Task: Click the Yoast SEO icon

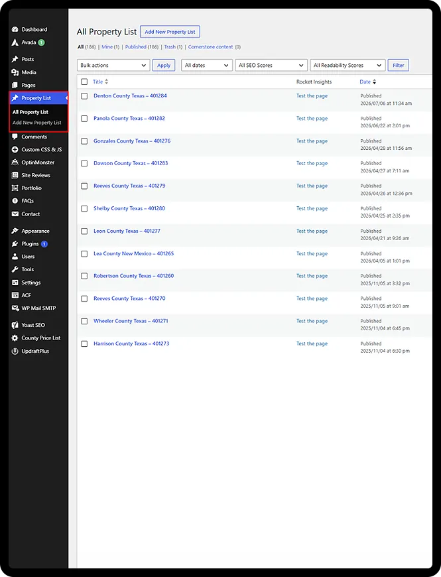Action: coord(15,325)
